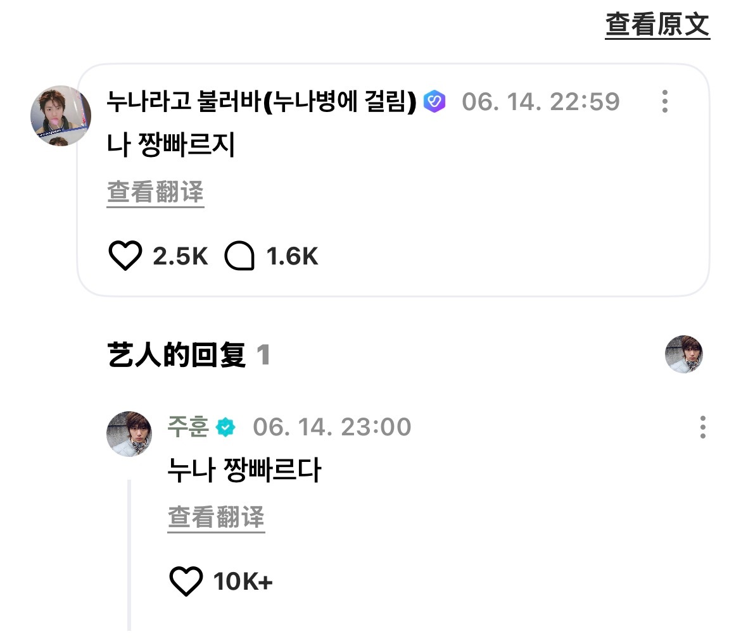This screenshot has height=641, width=741.
Task: Tap the fan post text 나 짱빠르지
Action: click(x=170, y=144)
